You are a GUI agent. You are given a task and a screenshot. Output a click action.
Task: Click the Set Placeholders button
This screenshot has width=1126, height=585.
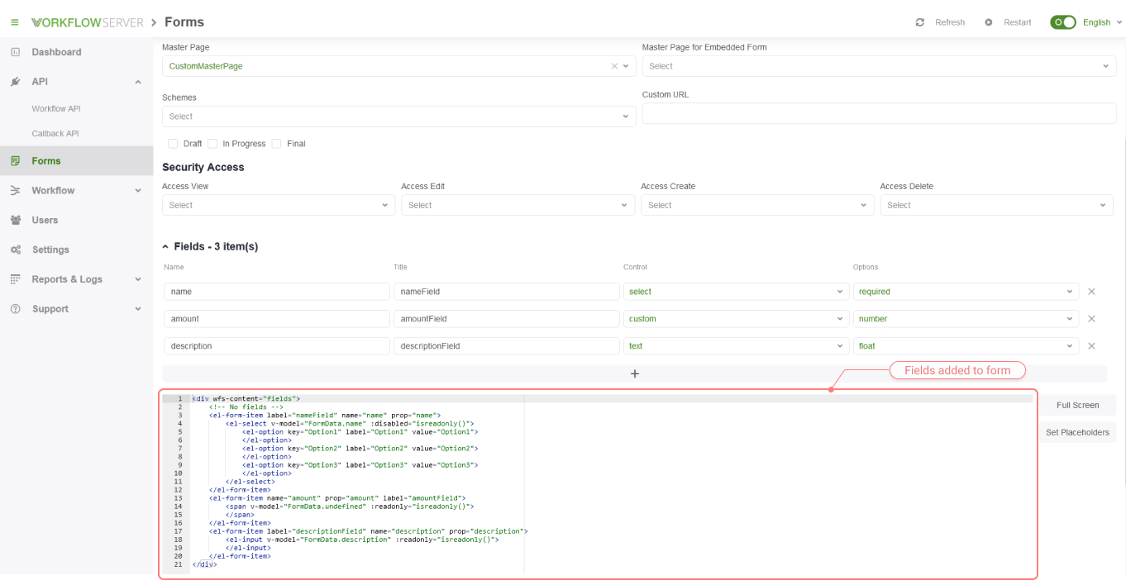(1077, 432)
